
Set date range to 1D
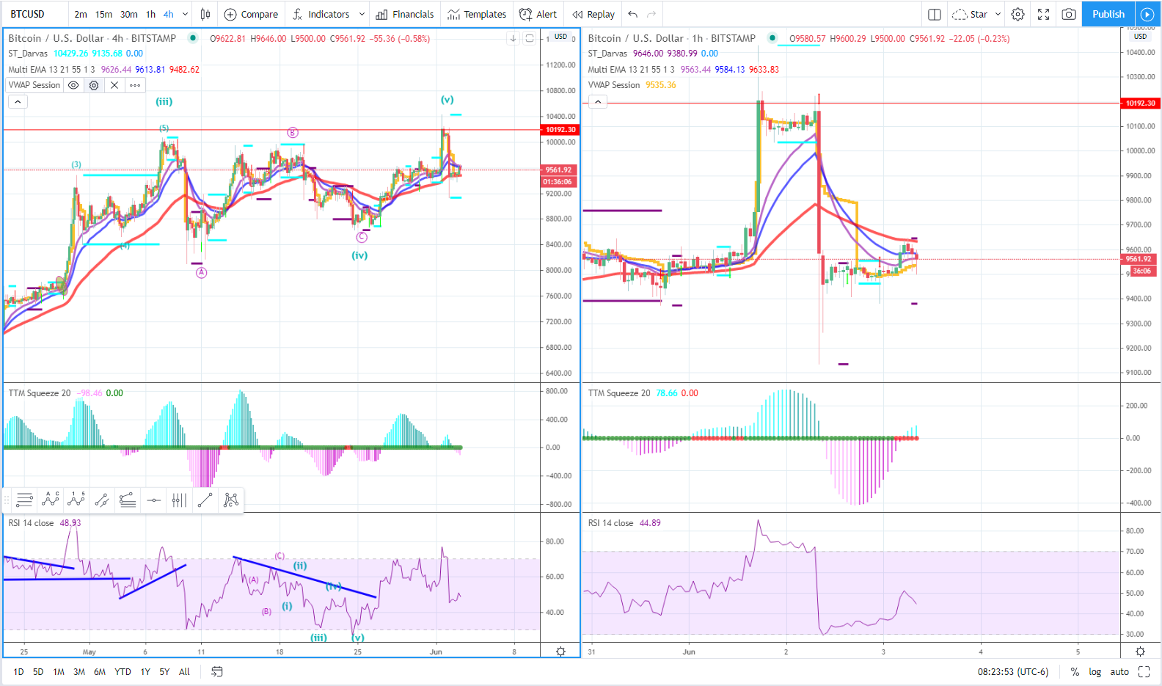pos(18,671)
